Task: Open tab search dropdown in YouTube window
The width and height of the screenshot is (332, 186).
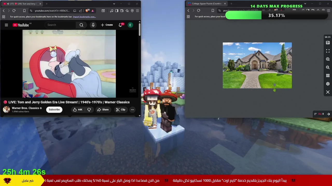Action: tap(114, 4)
